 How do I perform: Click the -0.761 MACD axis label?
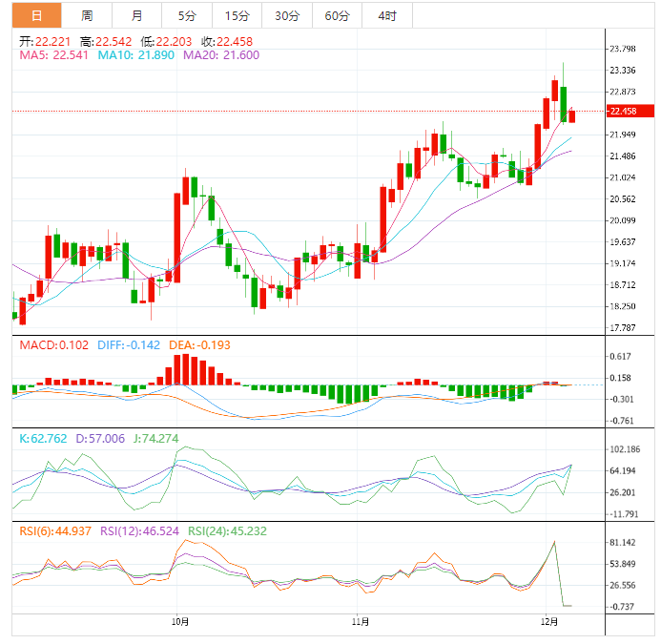[622, 421]
